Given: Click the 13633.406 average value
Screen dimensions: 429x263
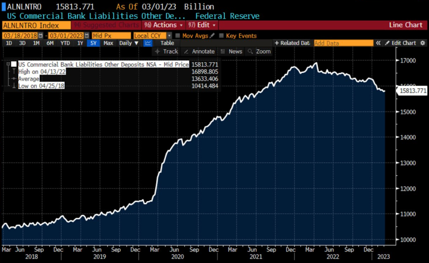Looking at the screenshot, I should click(x=205, y=78).
